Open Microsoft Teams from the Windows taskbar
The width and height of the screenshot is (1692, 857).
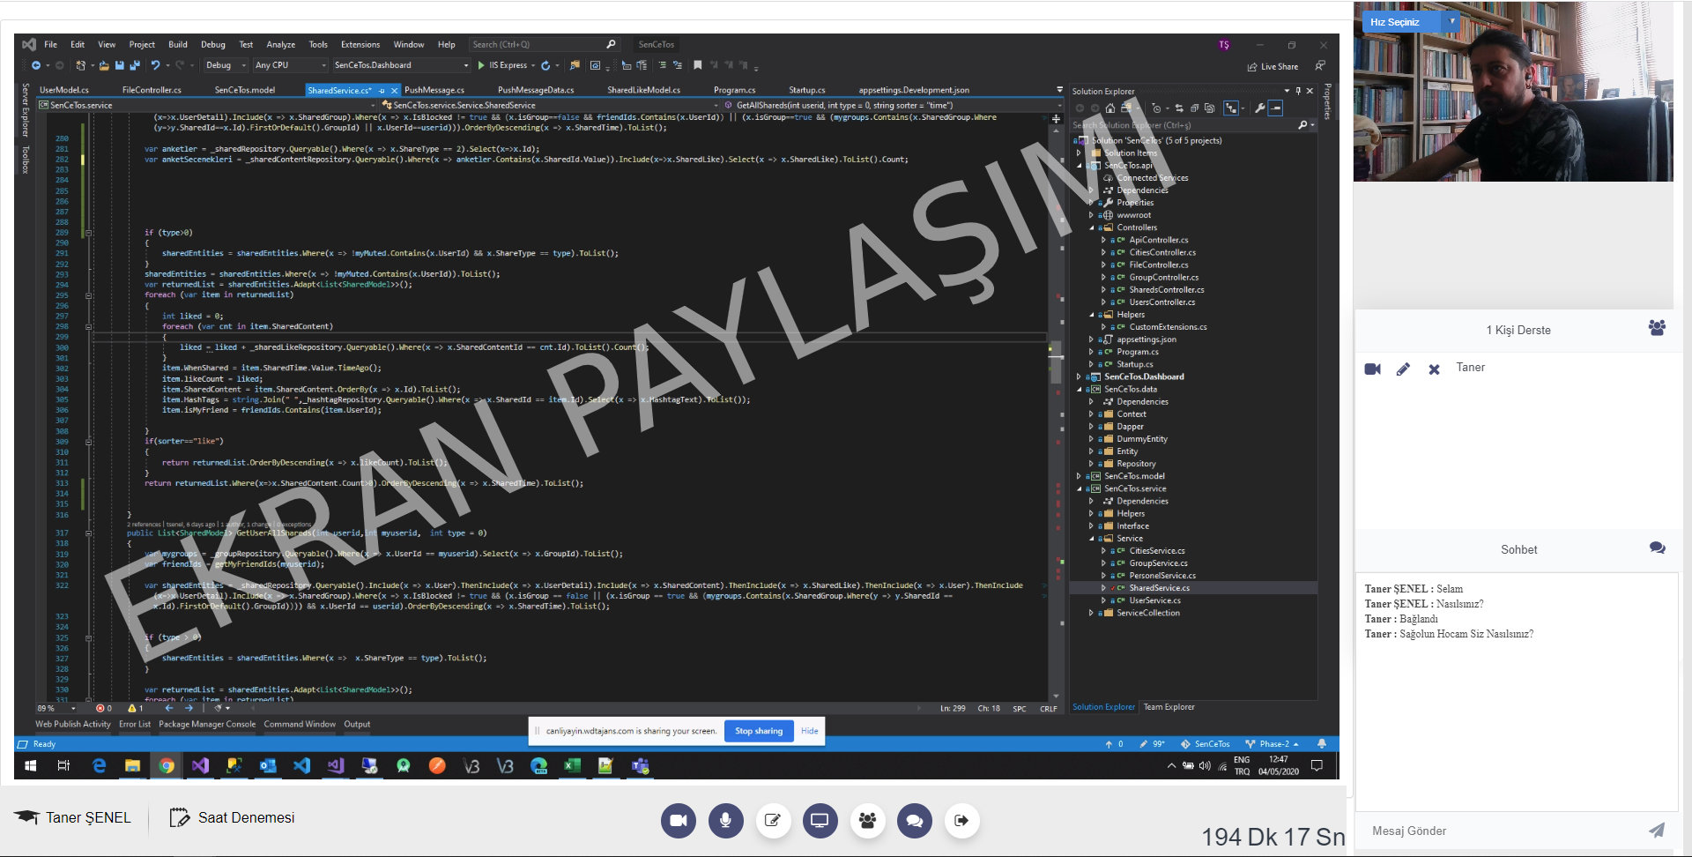coord(640,766)
